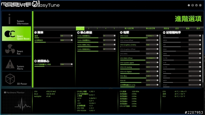
Task: Open the CPU Vcore voltage dropdown
Action: [157, 35]
